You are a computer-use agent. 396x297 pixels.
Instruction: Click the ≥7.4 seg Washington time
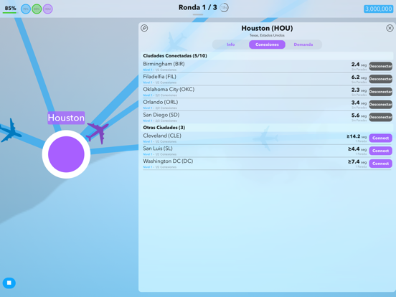(x=357, y=161)
